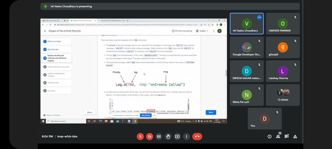Image resolution: width=332 pixels, height=149 pixels.
Task: Select the Nisha Pal cs21 tile
Action: 247,95
